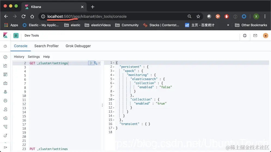271x152 pixels.
Task: Open Visualize chart icon in sidebar
Action: point(5,66)
